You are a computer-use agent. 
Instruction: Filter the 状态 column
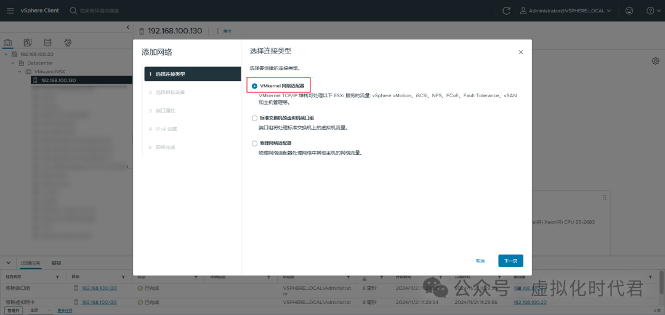196,277
